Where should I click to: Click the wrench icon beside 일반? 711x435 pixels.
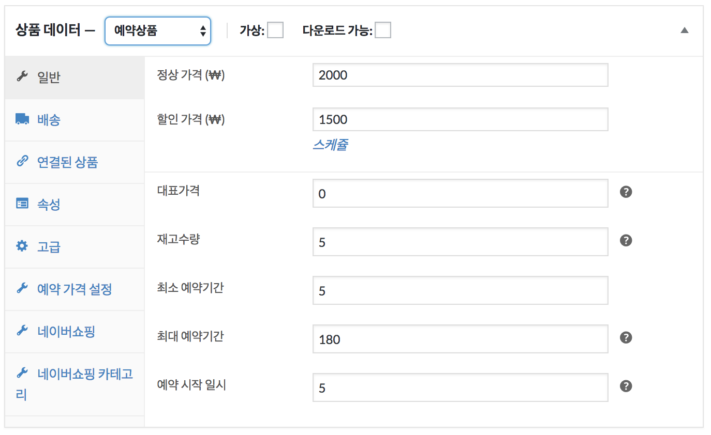point(22,77)
